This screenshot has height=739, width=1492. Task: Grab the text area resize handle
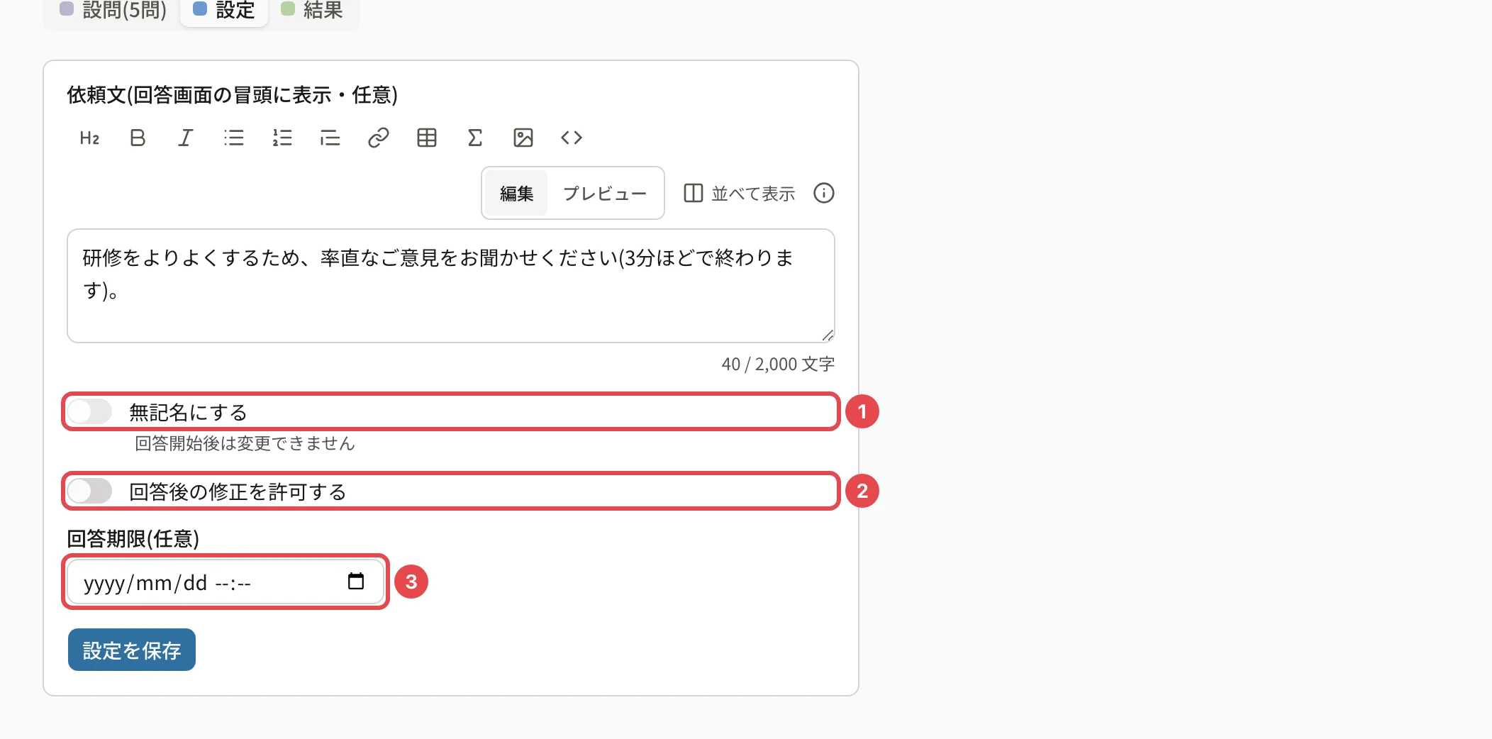(828, 335)
